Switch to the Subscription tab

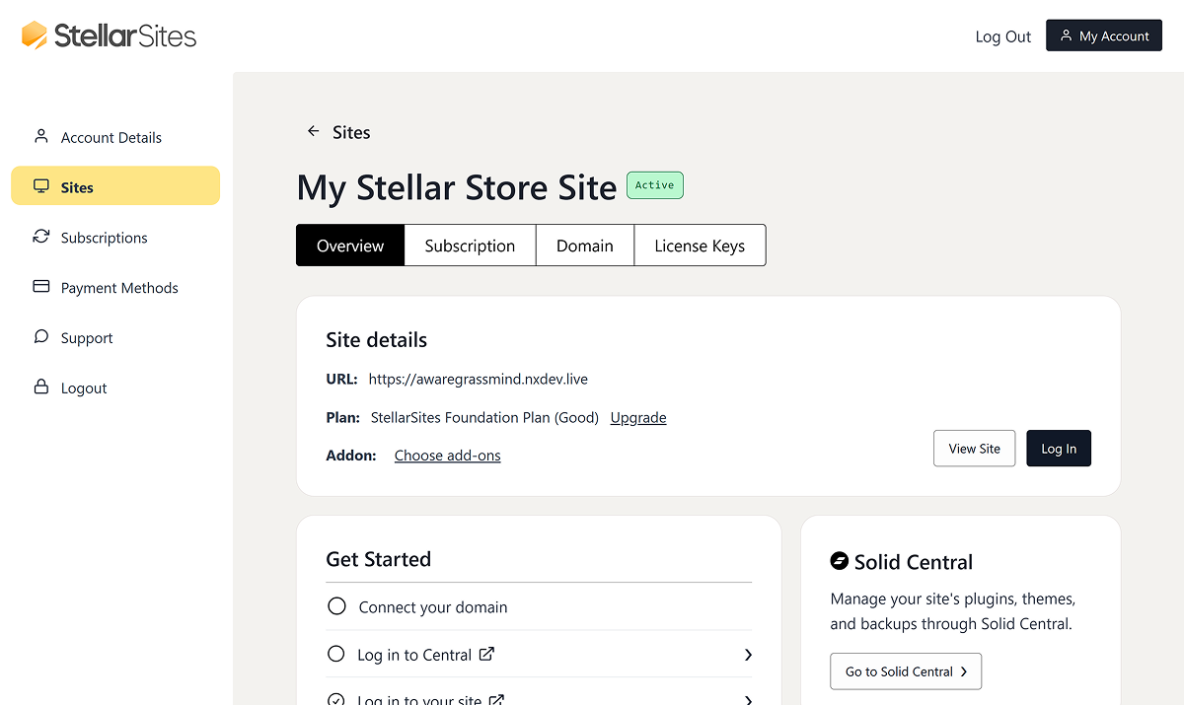(470, 245)
